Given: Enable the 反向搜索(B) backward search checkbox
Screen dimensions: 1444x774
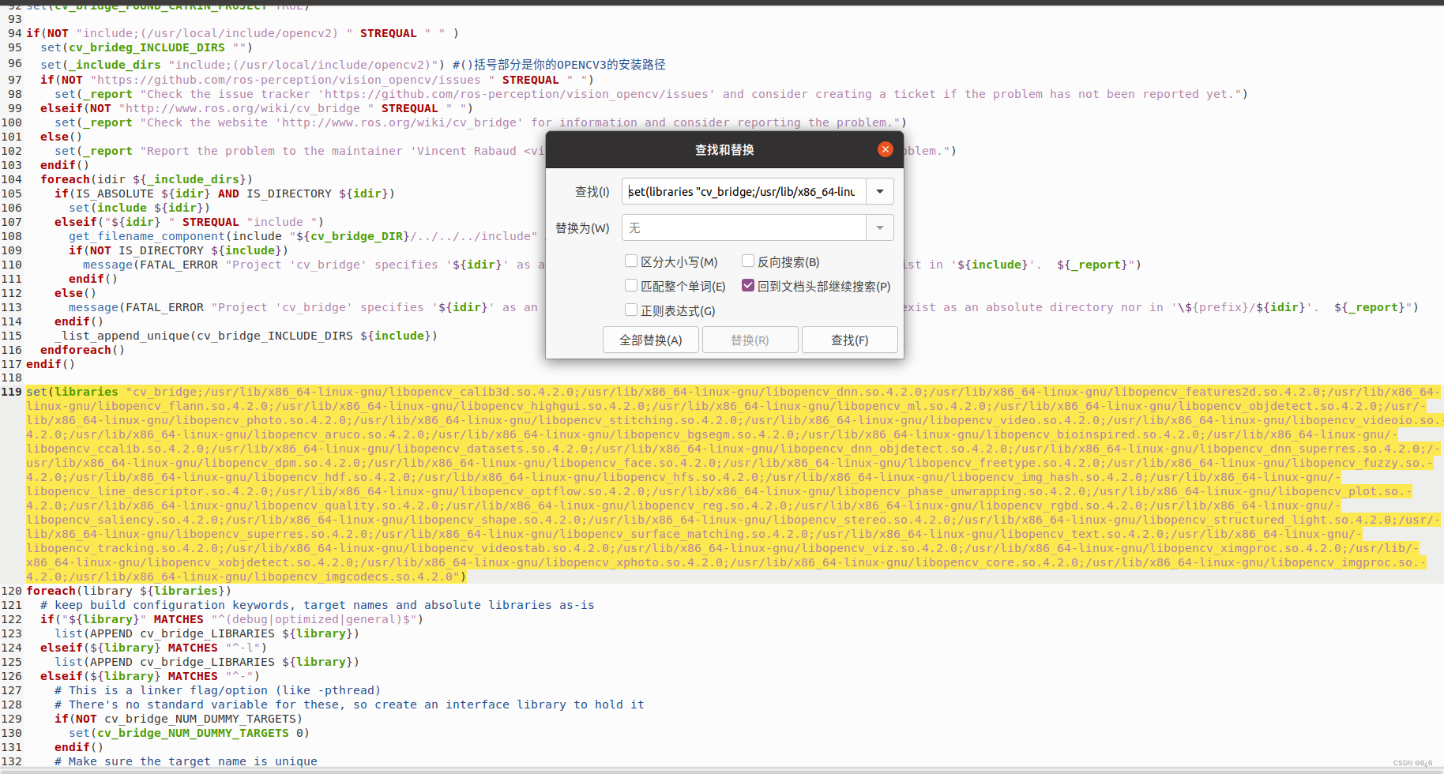Looking at the screenshot, I should tap(747, 261).
